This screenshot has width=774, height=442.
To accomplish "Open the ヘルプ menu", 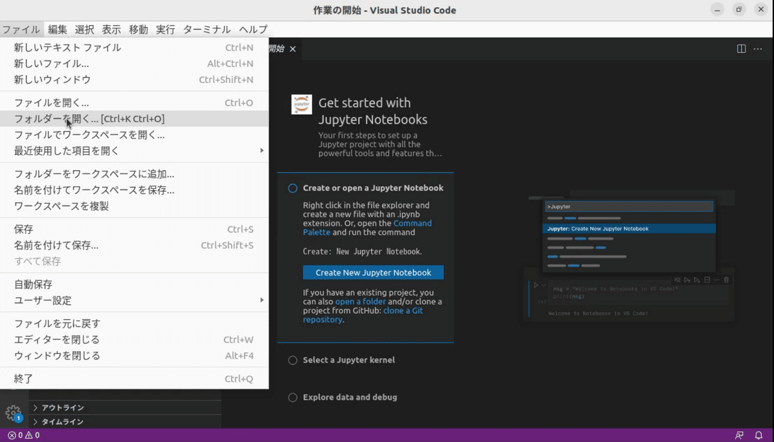I will (253, 30).
